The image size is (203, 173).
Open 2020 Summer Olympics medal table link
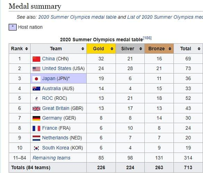click(77, 17)
